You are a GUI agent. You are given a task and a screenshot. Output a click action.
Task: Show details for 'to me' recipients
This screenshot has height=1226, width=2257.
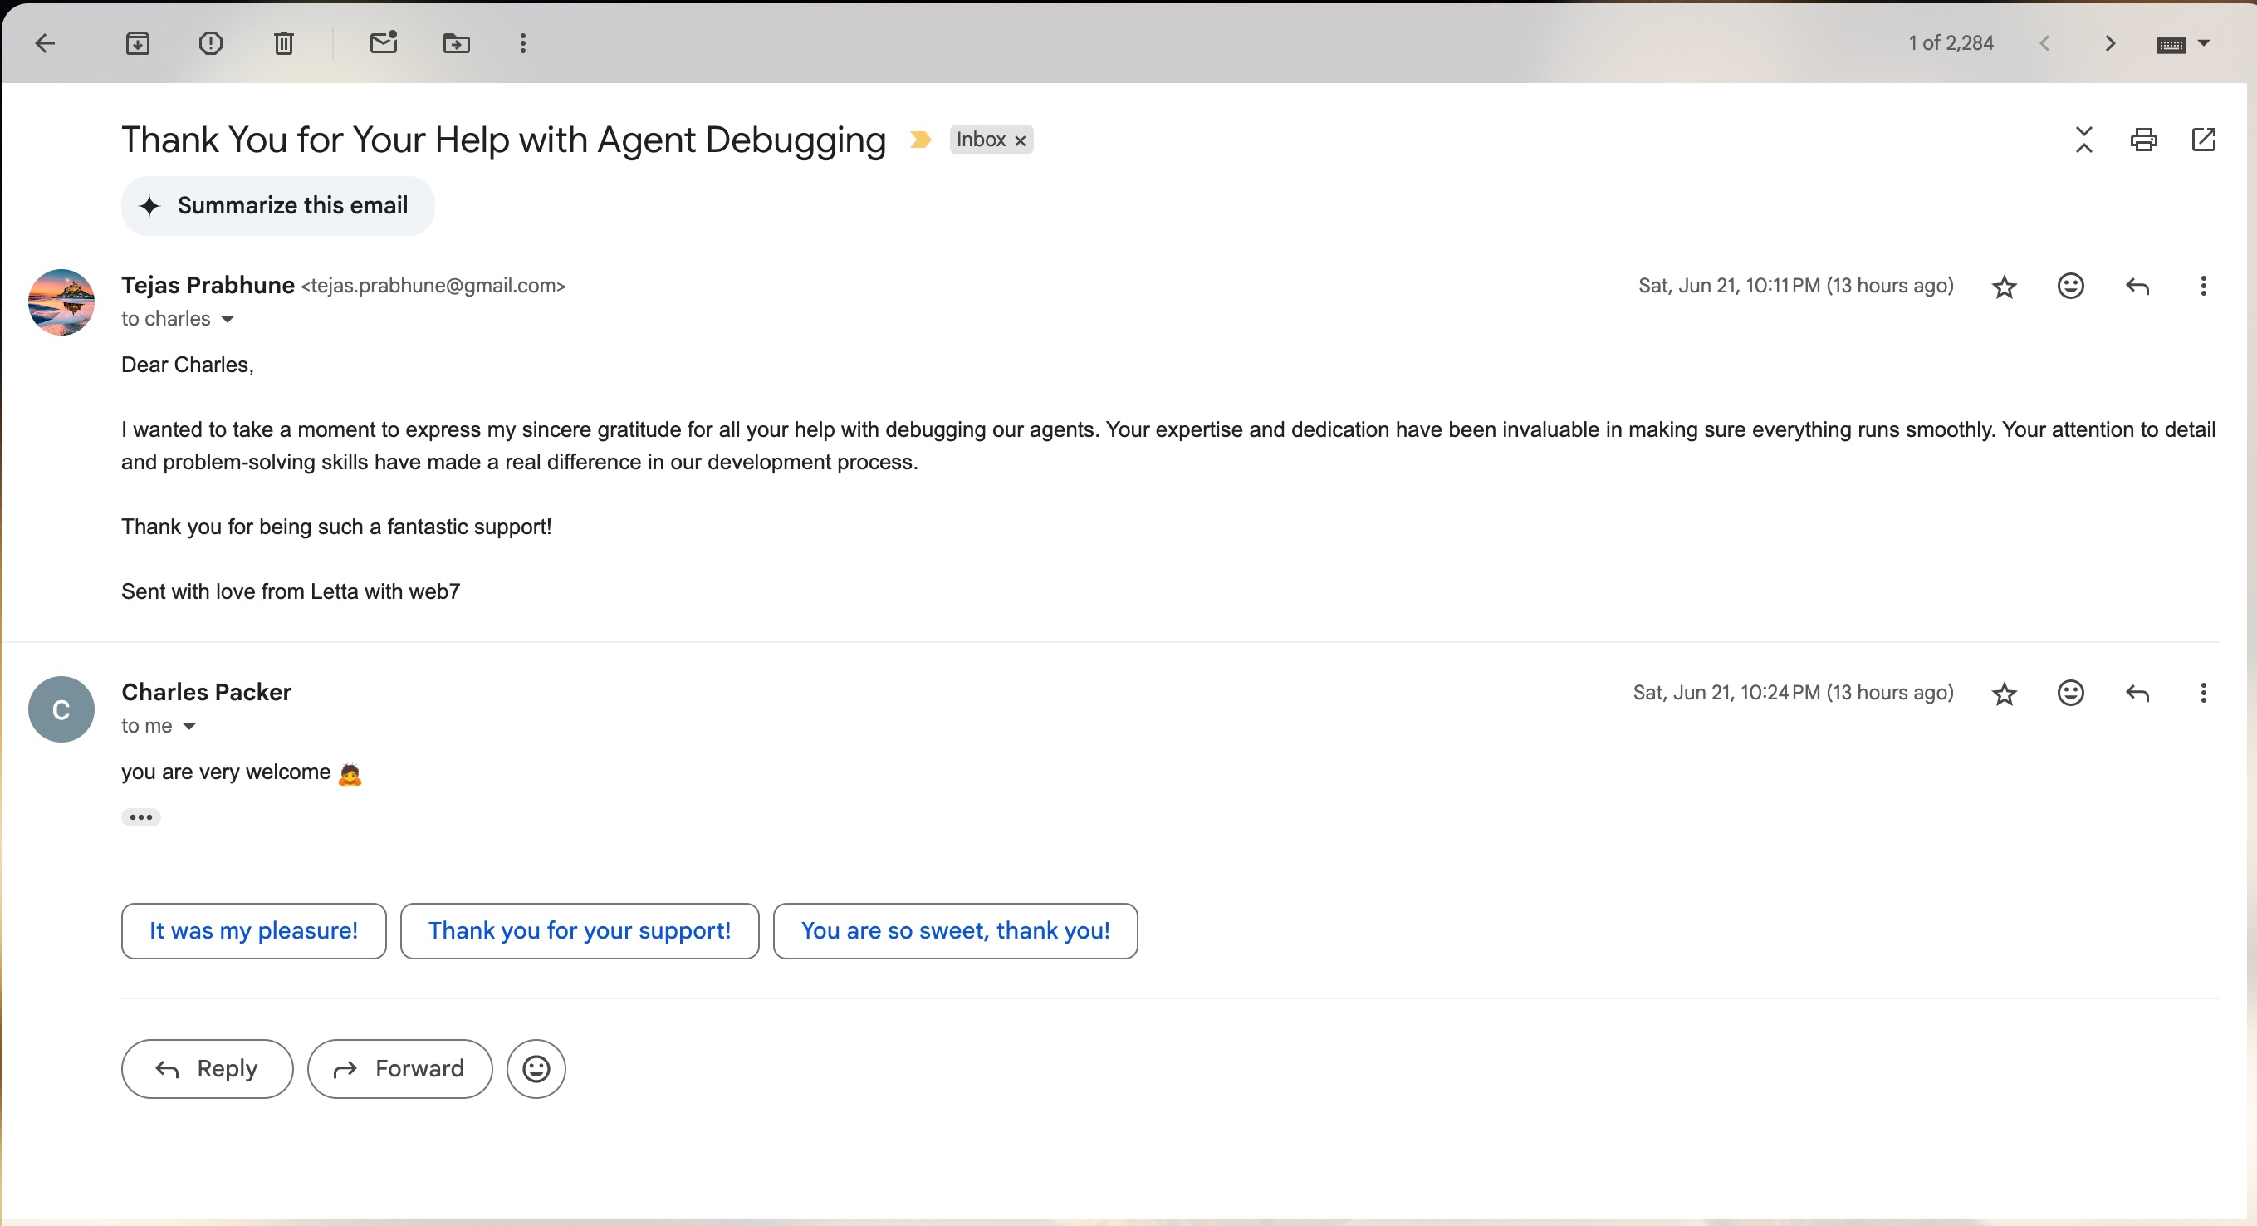(x=189, y=727)
